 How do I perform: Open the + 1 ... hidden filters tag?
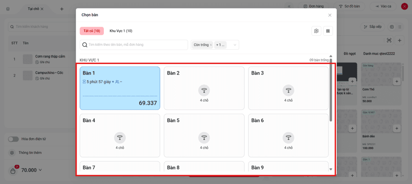pos(221,45)
